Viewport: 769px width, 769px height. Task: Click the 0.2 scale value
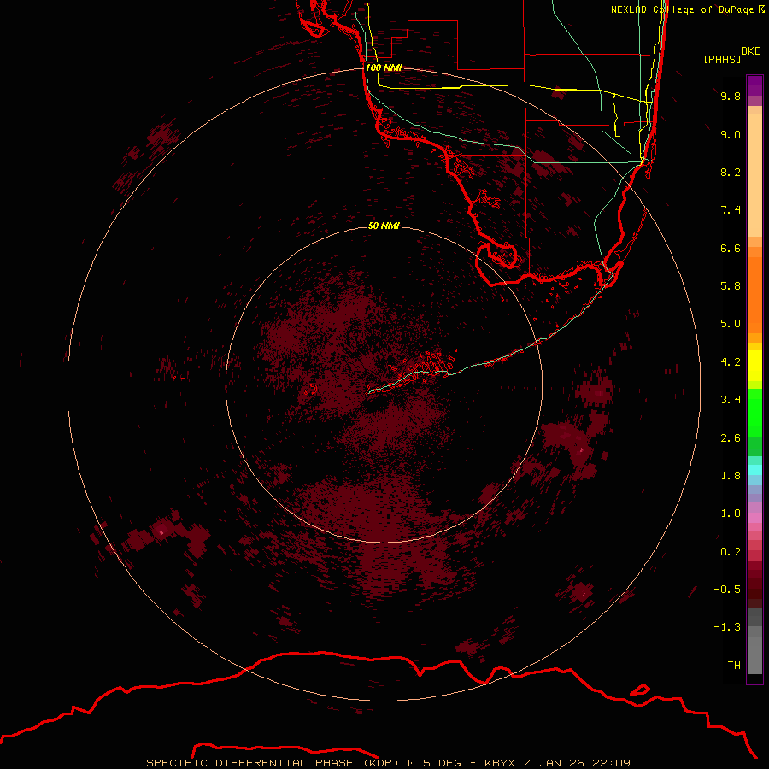point(731,552)
